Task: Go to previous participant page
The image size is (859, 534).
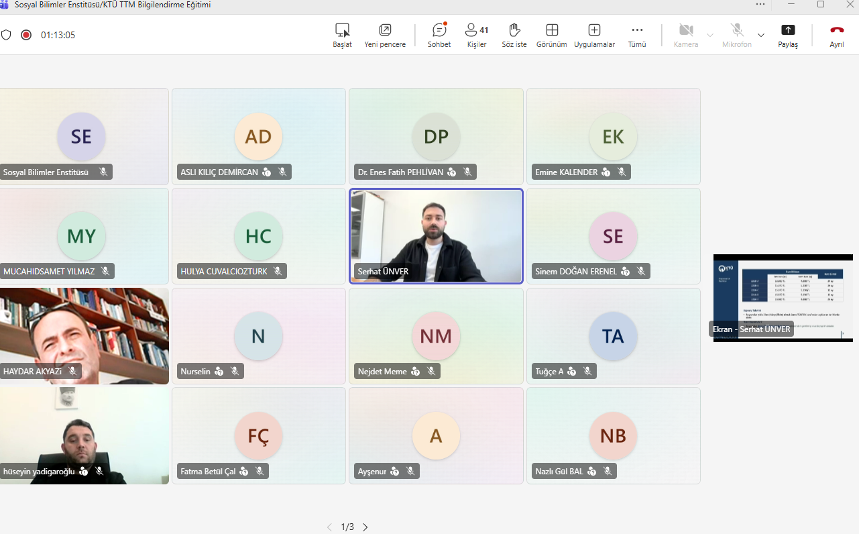Action: (x=329, y=527)
